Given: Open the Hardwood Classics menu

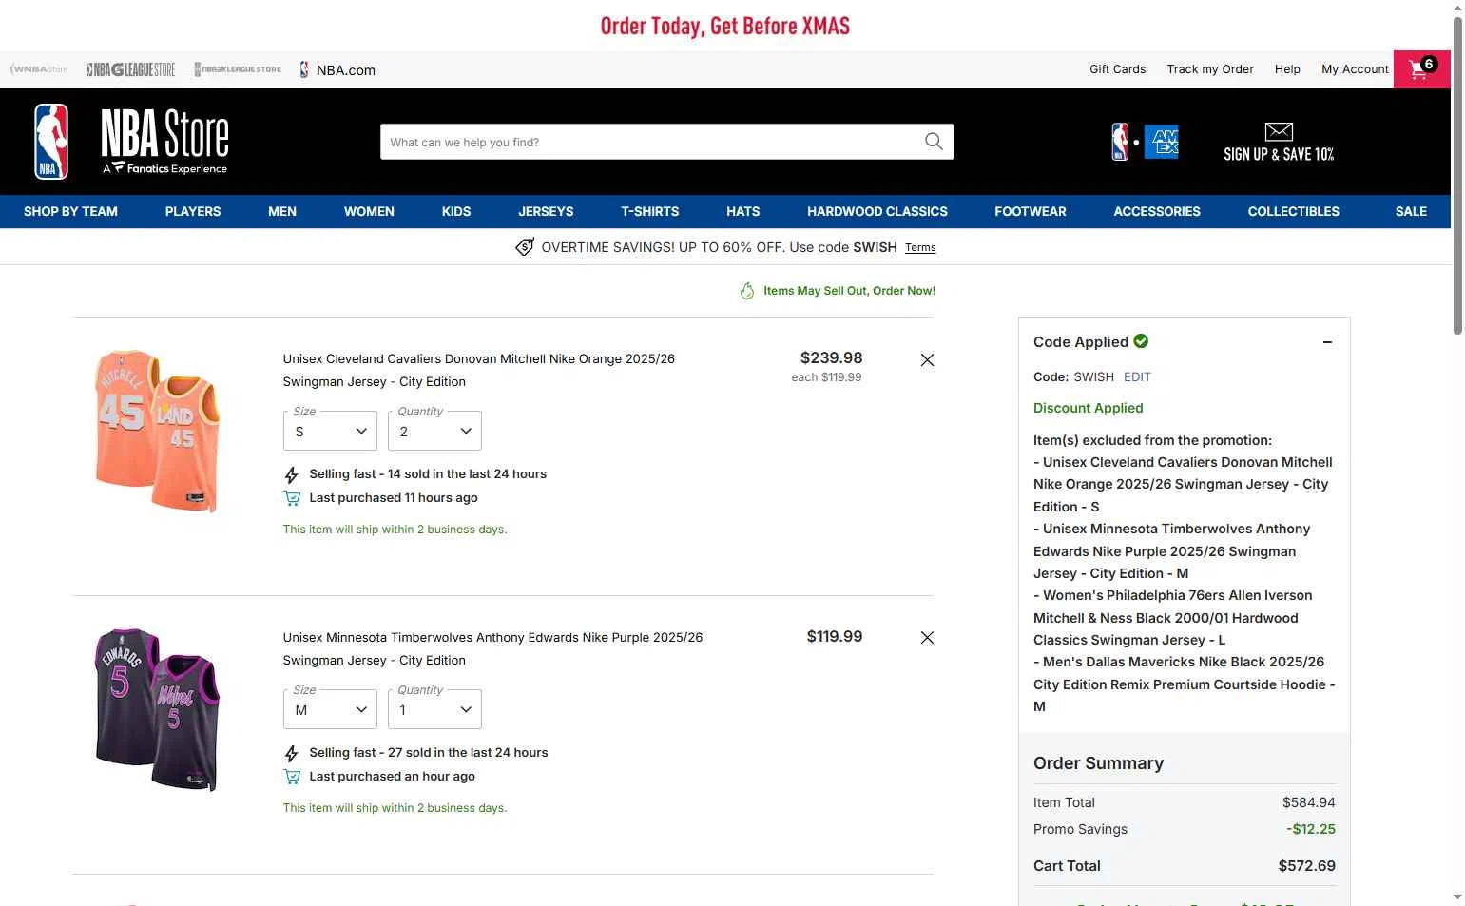Looking at the screenshot, I should [x=877, y=211].
